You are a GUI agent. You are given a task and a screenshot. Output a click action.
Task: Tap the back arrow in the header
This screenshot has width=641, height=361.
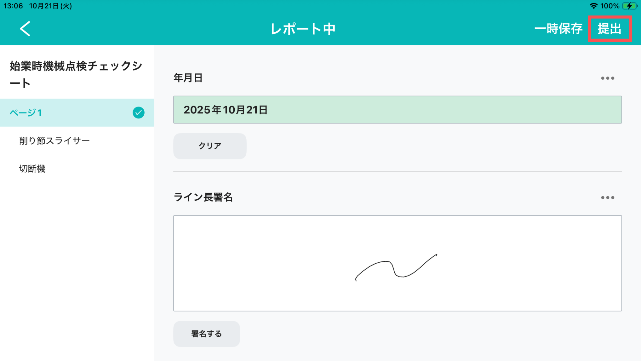pyautogui.click(x=25, y=29)
